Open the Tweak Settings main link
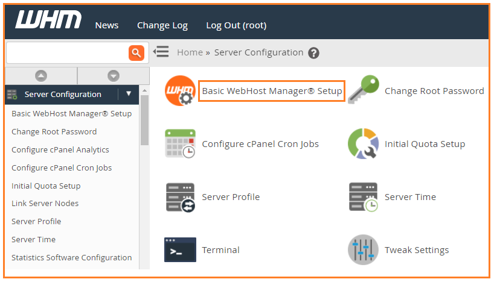This screenshot has width=497, height=282. pos(417,250)
